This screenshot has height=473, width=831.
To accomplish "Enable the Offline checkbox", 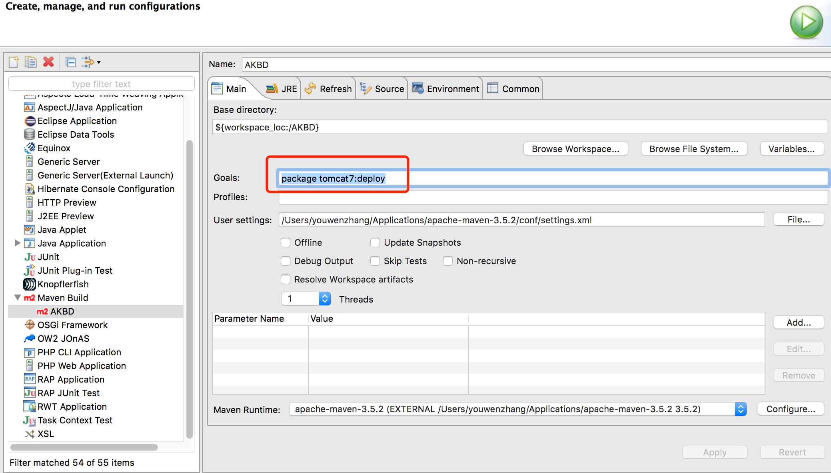I will coord(286,243).
